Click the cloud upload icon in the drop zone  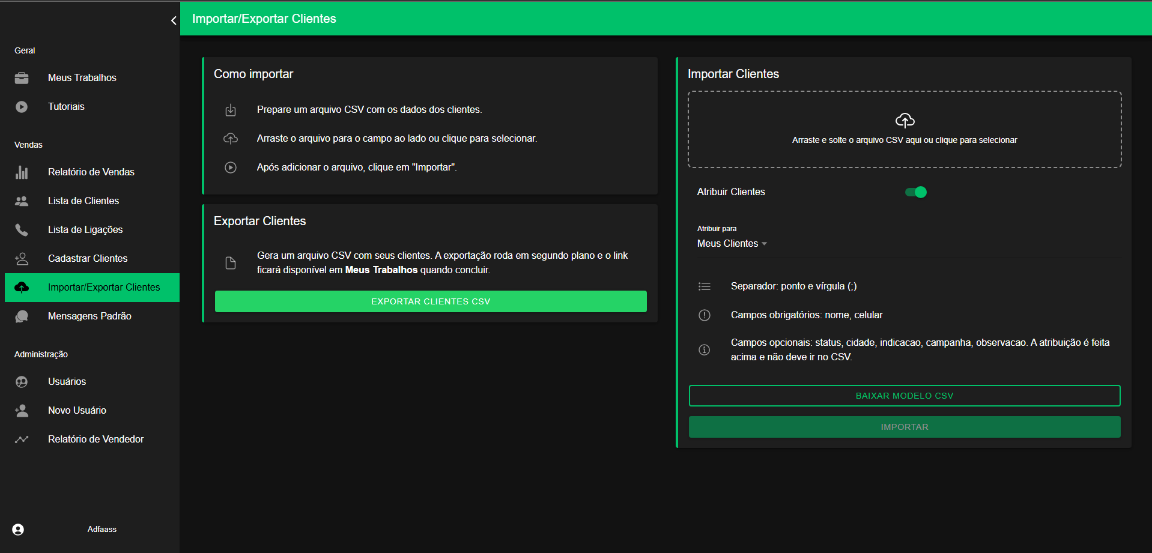[x=905, y=121]
